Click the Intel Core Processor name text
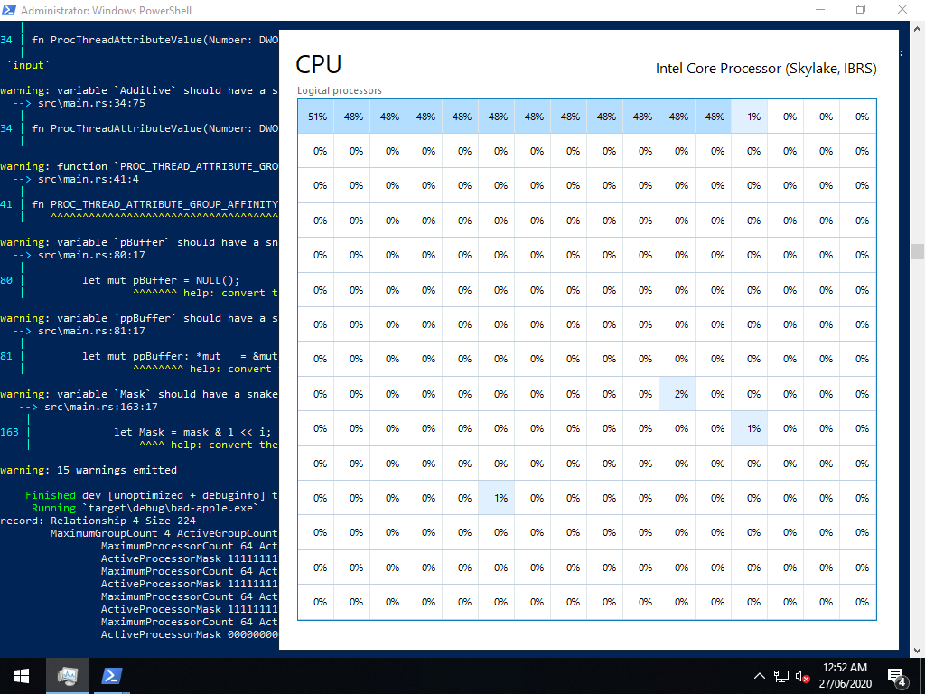Image resolution: width=925 pixels, height=694 pixels. click(x=765, y=69)
